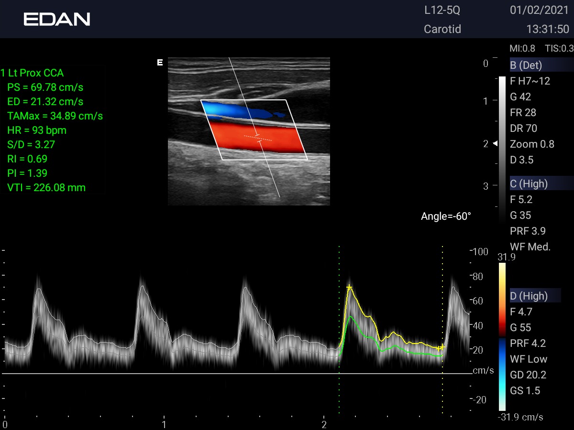The image size is (574, 430).
Task: Click the color velocity scale bar
Action: point(502,337)
